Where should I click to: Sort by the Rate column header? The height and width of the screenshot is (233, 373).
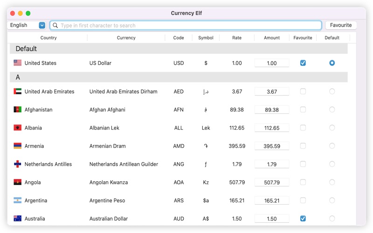pos(237,38)
